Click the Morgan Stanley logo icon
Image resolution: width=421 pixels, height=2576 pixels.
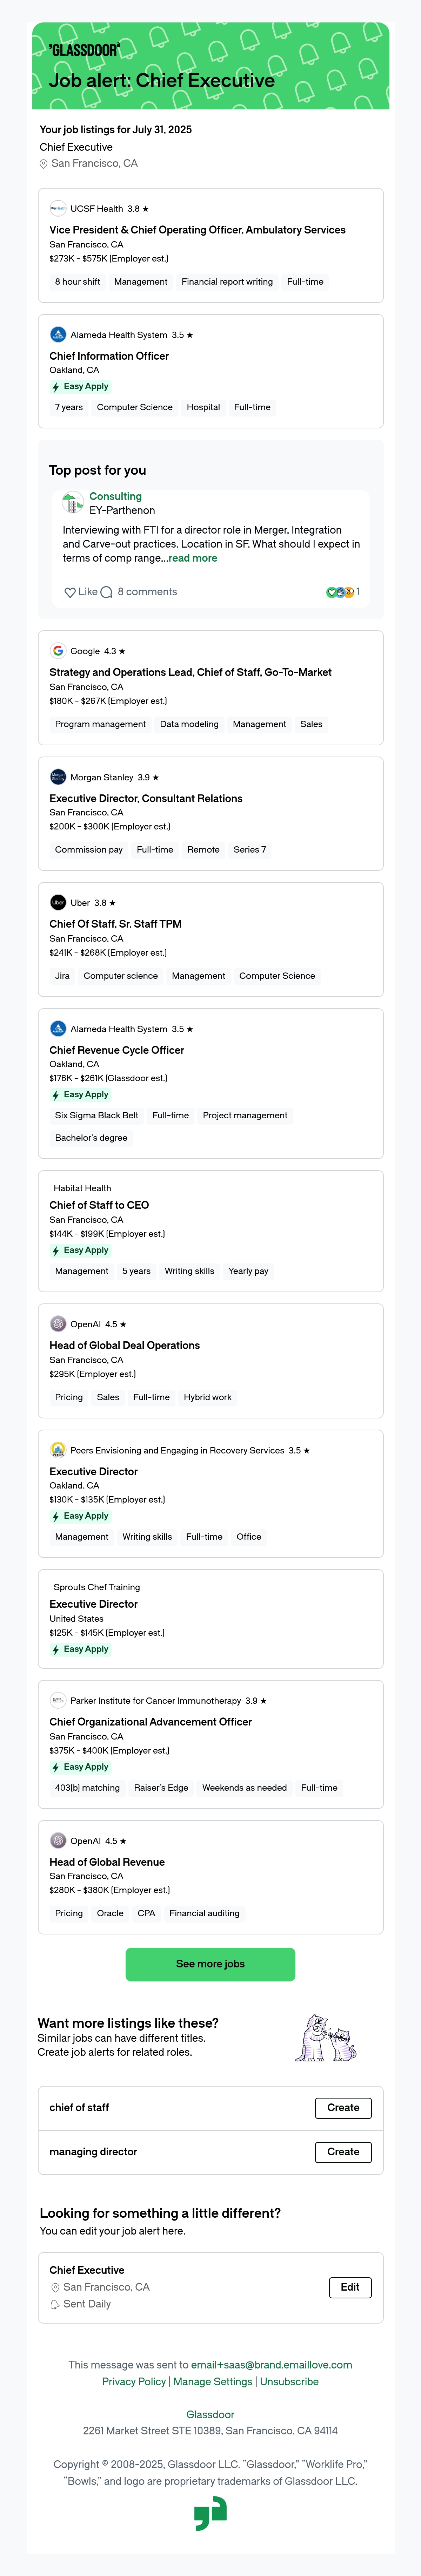click(58, 777)
